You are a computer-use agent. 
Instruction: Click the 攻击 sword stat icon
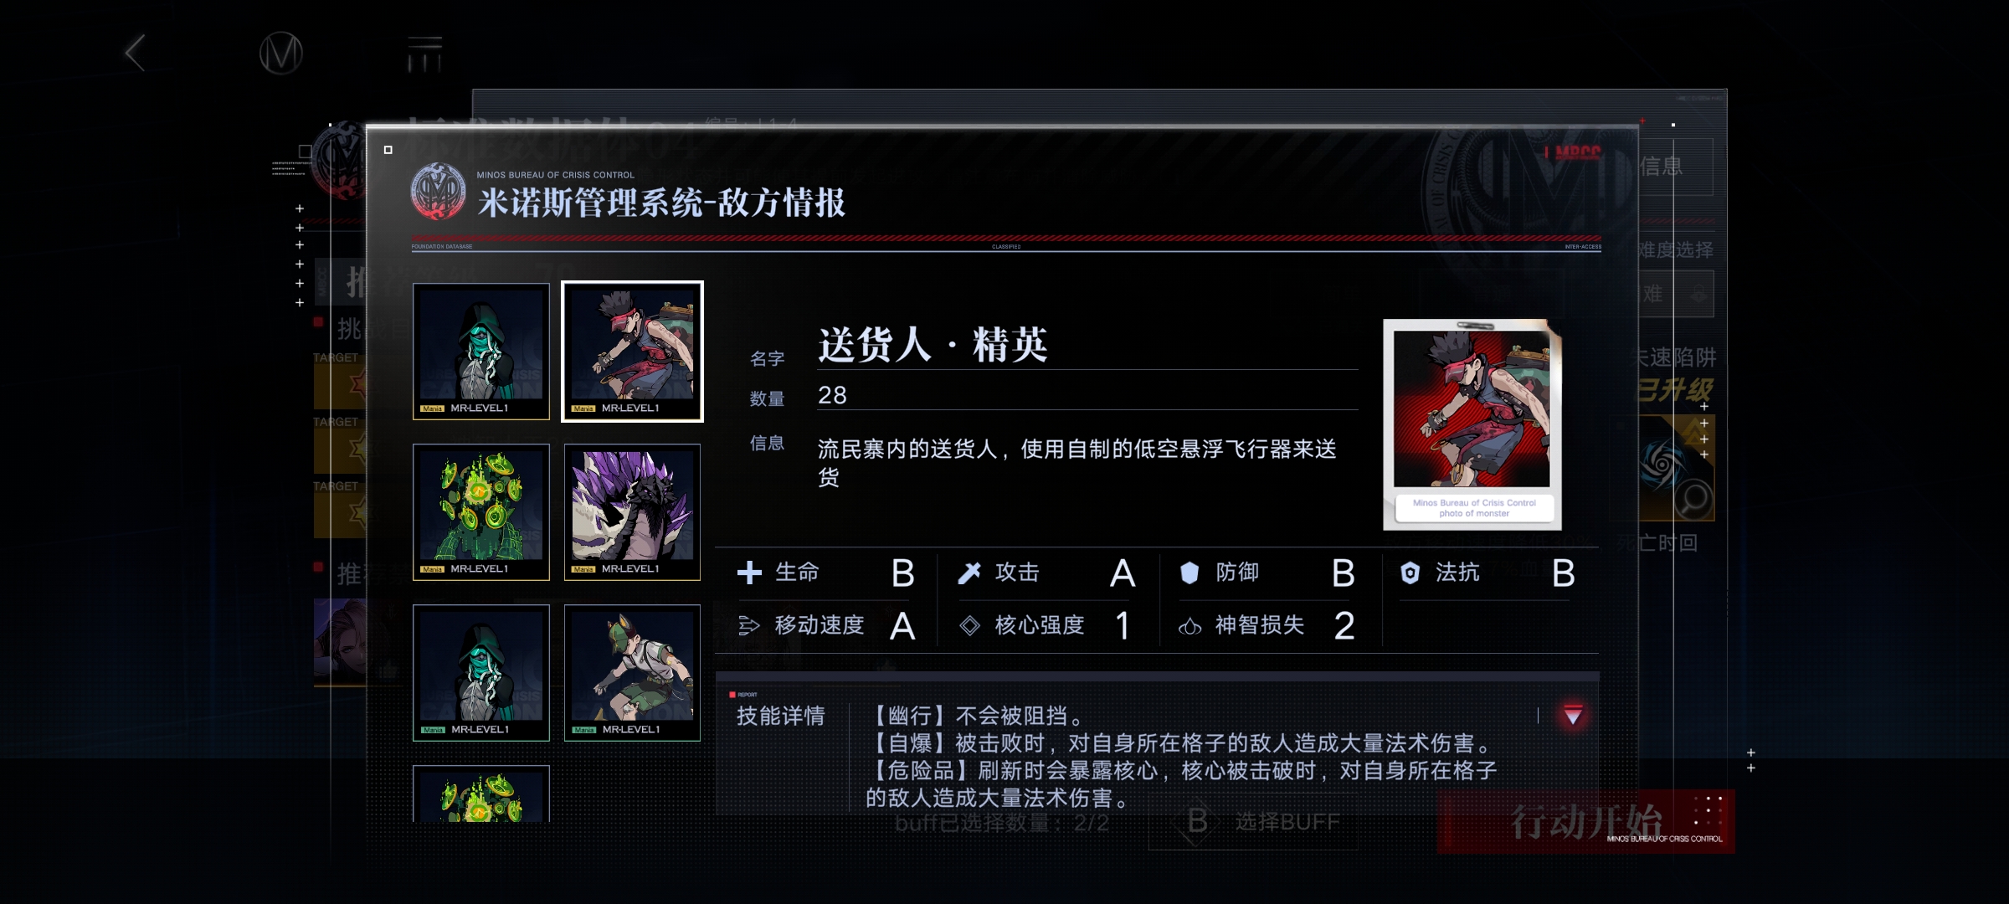pos(969,573)
